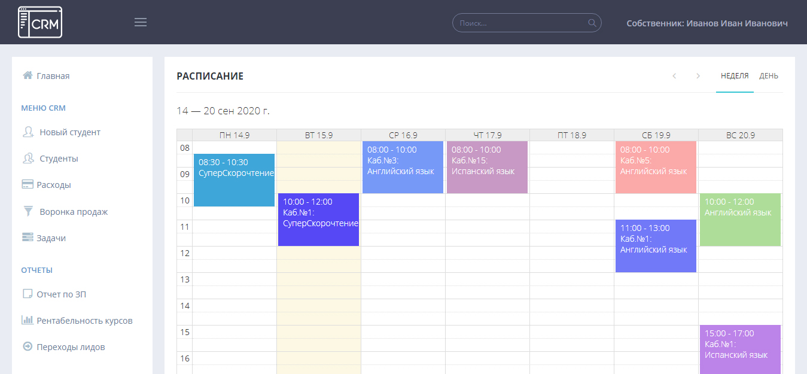The height and width of the screenshot is (374, 807).
Task: Click the Задачи tasks icon
Action: click(28, 238)
